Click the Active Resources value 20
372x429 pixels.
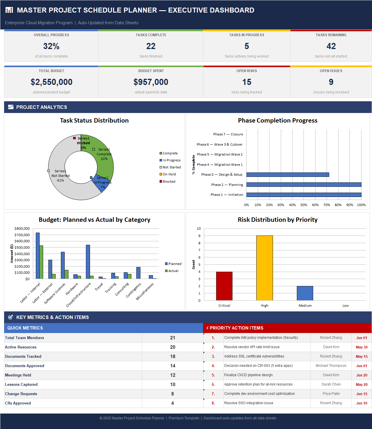pyautogui.click(x=173, y=347)
